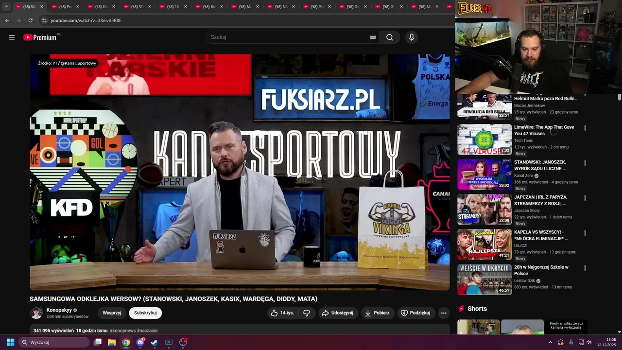622x350 pixels.
Task: Open Helmut Marko poza Red Bulle thumbnail
Action: click(484, 106)
